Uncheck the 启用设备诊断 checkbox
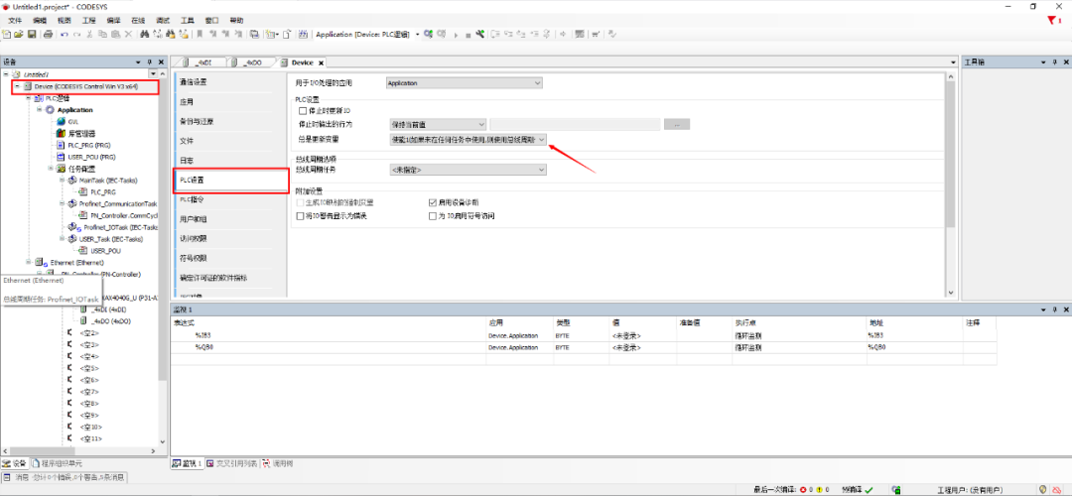This screenshot has height=496, width=1072. 432,203
